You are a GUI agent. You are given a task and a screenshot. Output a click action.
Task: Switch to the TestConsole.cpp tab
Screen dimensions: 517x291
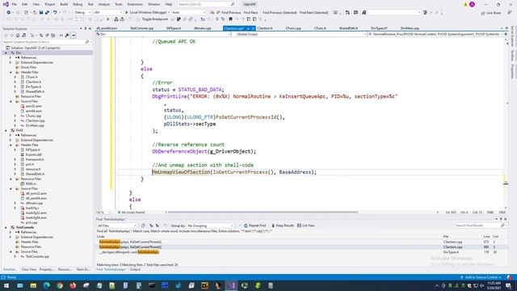[142, 28]
